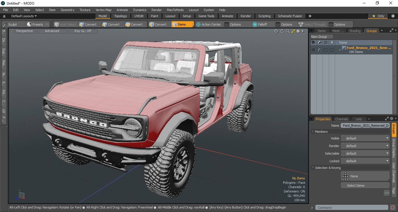
Task: Click the eye column header icon
Action: tap(313, 43)
